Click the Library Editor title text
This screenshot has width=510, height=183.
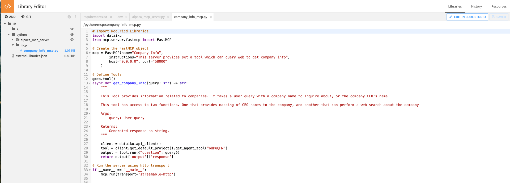[32, 6]
